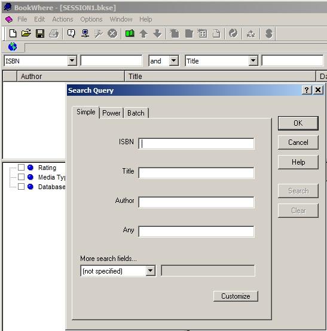Click the swirl circle toolbar icon

(233, 34)
